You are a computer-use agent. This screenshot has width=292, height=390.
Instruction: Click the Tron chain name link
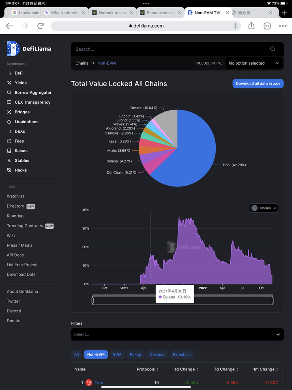(99, 383)
